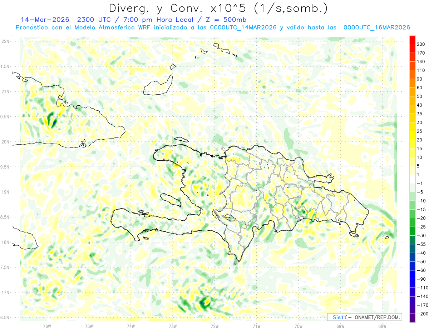Click colorbar label '170'
This screenshot has height=331, width=429.
pos(421,53)
